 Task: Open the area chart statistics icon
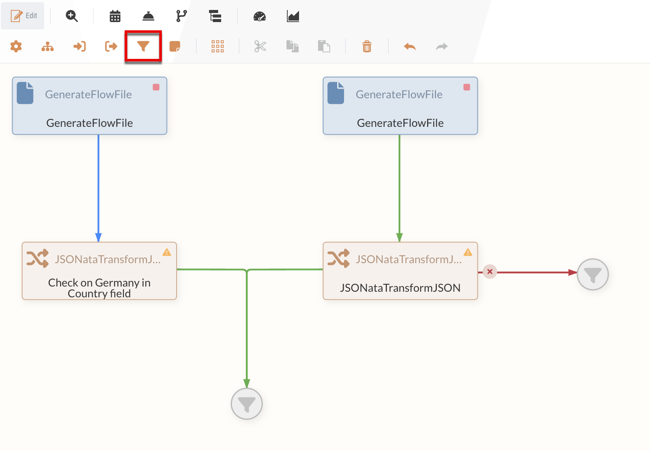point(293,16)
